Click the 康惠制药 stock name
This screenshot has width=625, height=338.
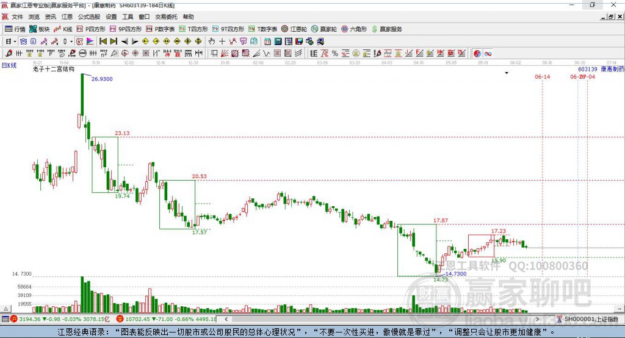pos(613,69)
